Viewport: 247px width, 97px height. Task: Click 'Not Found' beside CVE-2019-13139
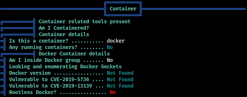[120, 86]
